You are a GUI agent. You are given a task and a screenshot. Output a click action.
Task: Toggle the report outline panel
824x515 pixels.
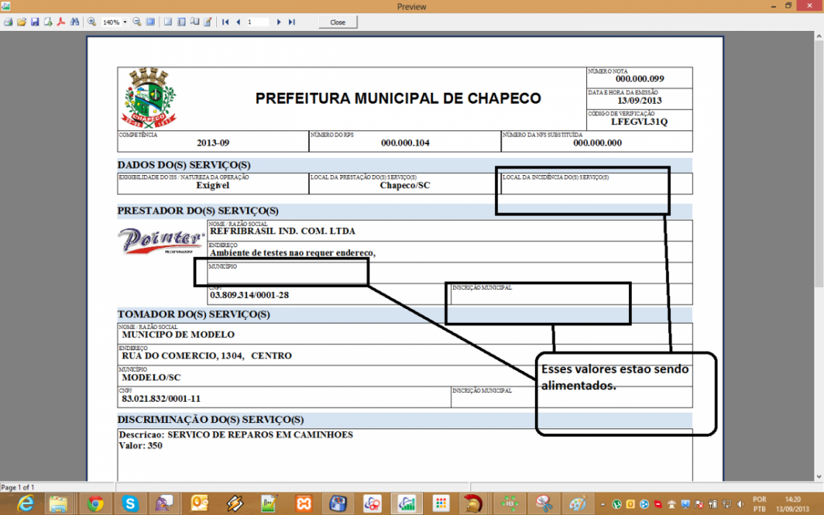(x=168, y=22)
